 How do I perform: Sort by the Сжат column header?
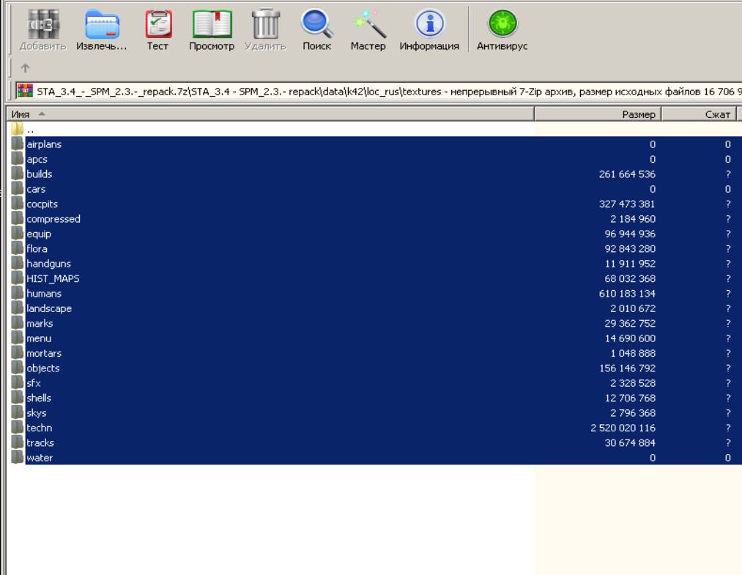[699, 114]
